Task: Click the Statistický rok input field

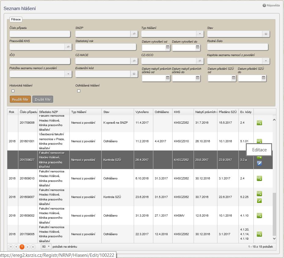Action: tap(106, 47)
